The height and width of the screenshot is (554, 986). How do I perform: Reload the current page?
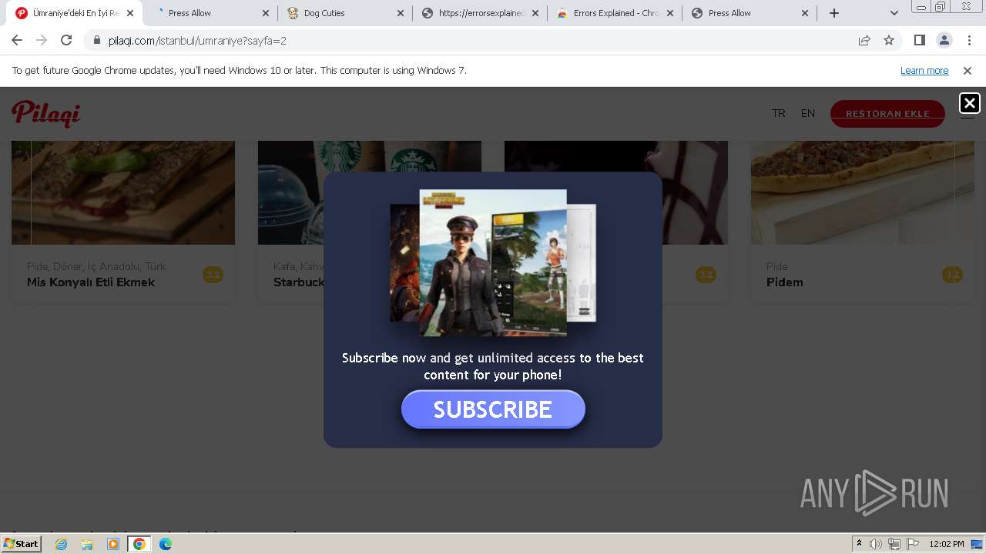[66, 40]
